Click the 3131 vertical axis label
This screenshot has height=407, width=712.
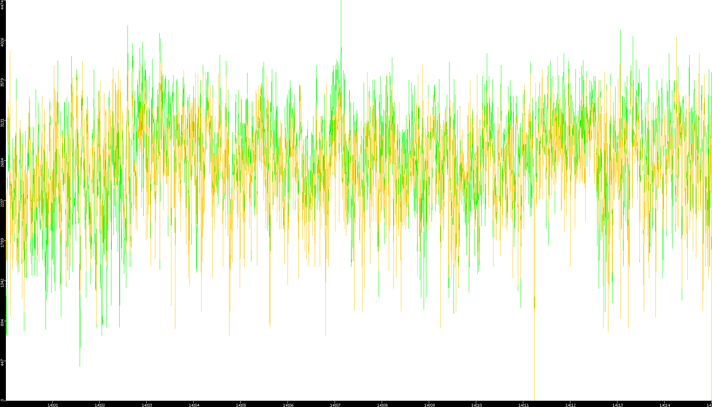(x=2, y=122)
